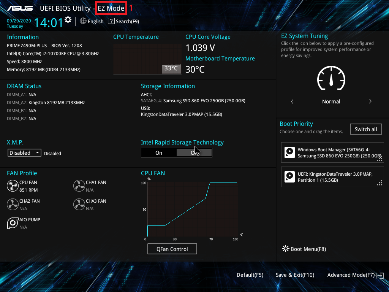Image resolution: width=389 pixels, height=292 pixels.
Task: Select the CPU FAN icon
Action: (x=12, y=185)
